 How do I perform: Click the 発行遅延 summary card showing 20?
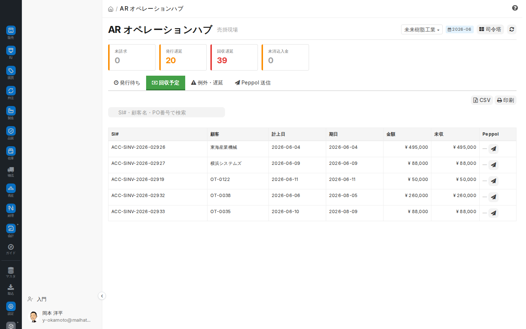pos(183,57)
